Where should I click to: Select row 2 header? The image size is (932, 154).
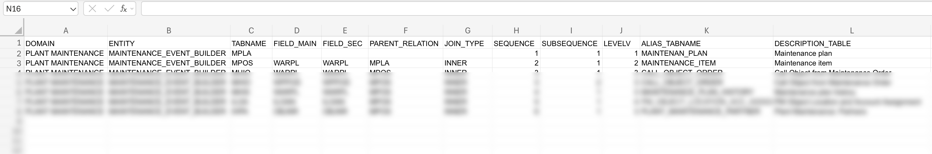point(19,53)
